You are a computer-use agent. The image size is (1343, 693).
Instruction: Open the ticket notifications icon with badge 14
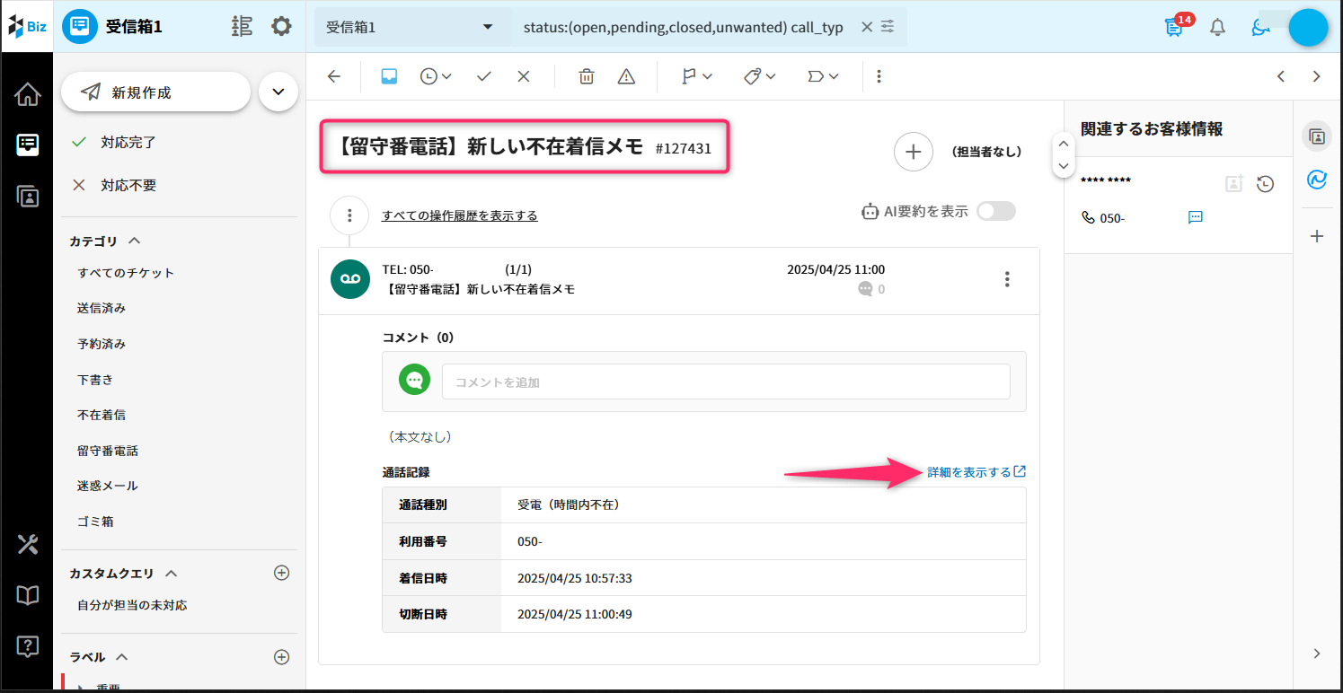pyautogui.click(x=1176, y=25)
